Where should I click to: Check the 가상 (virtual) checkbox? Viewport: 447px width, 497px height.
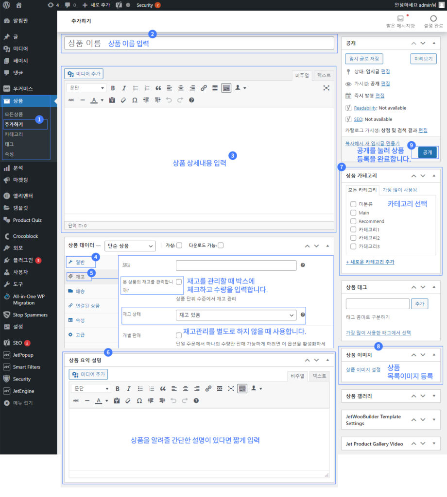click(179, 245)
